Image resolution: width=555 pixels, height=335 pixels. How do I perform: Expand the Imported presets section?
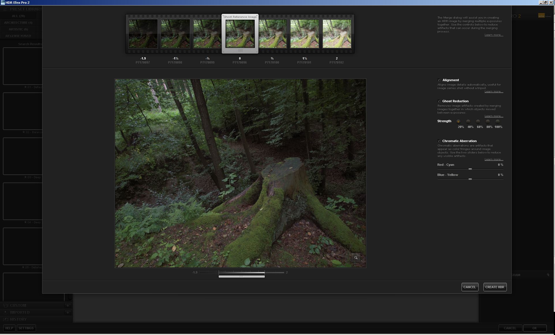20,312
